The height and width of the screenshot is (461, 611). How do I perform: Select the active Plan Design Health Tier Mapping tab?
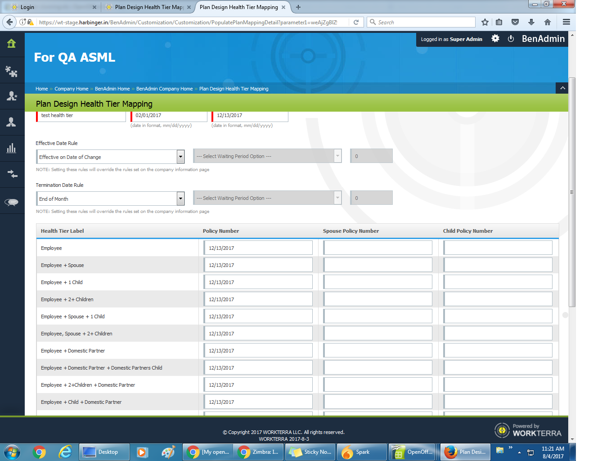tap(243, 7)
